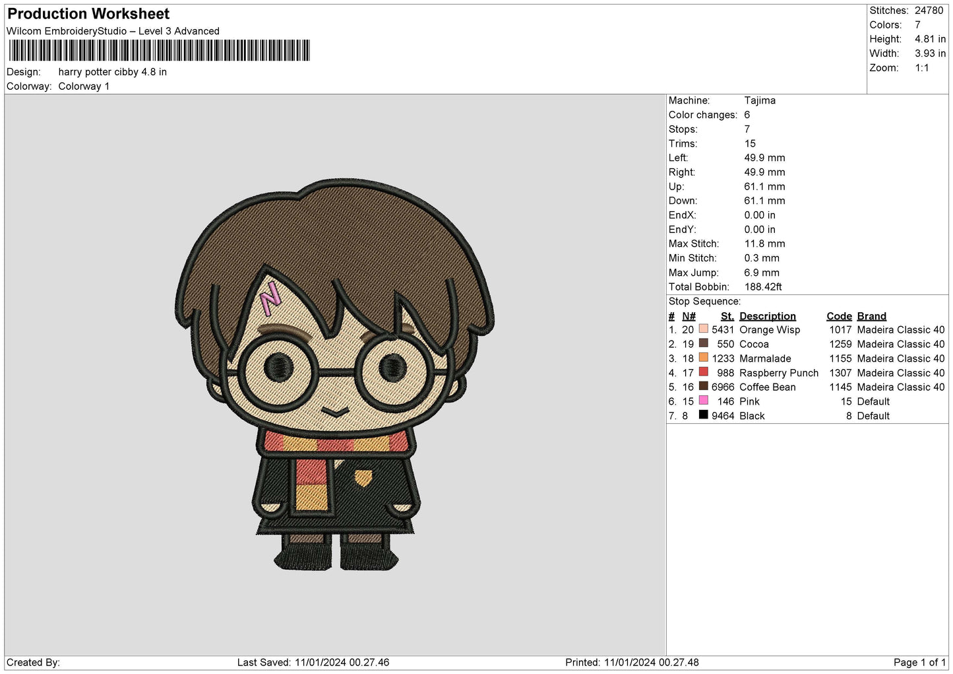Click the 'Colorway 1' value
Screen dimensions: 953x674
pyautogui.click(x=84, y=86)
